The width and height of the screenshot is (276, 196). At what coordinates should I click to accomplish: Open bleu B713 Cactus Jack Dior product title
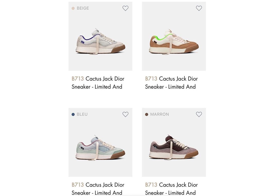(x=98, y=189)
